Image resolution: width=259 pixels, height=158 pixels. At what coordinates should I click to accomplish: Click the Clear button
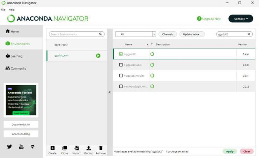pyautogui.click(x=246, y=151)
